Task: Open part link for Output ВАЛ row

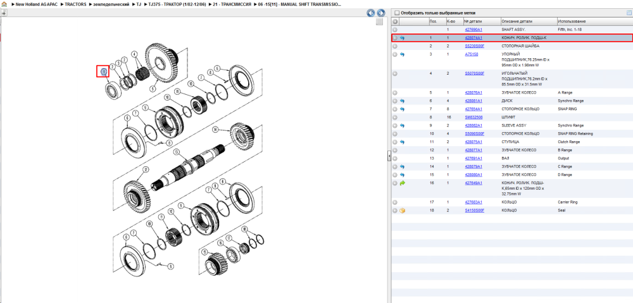Action: (473, 158)
